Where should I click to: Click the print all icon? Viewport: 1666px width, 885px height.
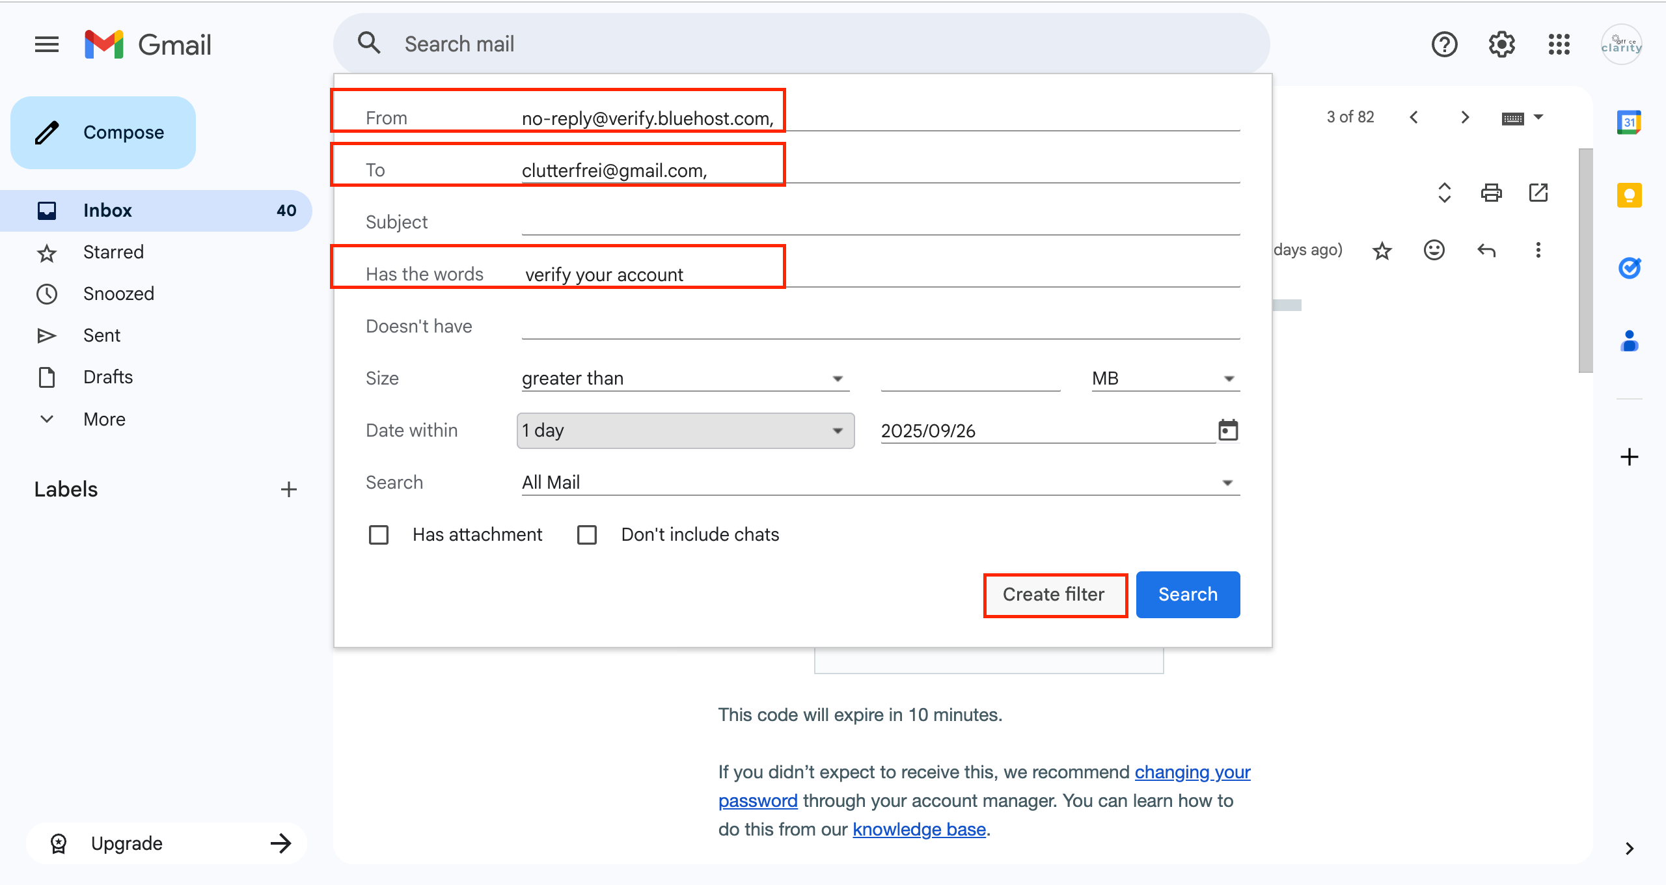pyautogui.click(x=1491, y=193)
